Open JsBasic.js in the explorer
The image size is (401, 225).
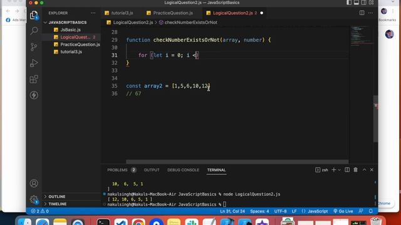(71, 30)
